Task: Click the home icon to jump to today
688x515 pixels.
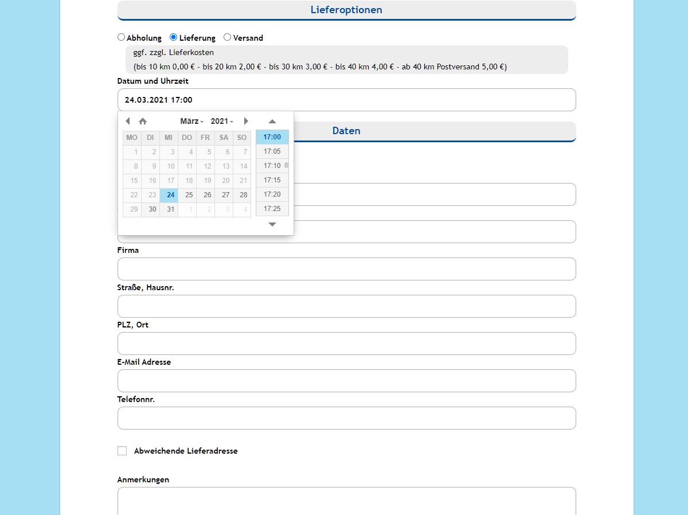Action: (x=143, y=121)
